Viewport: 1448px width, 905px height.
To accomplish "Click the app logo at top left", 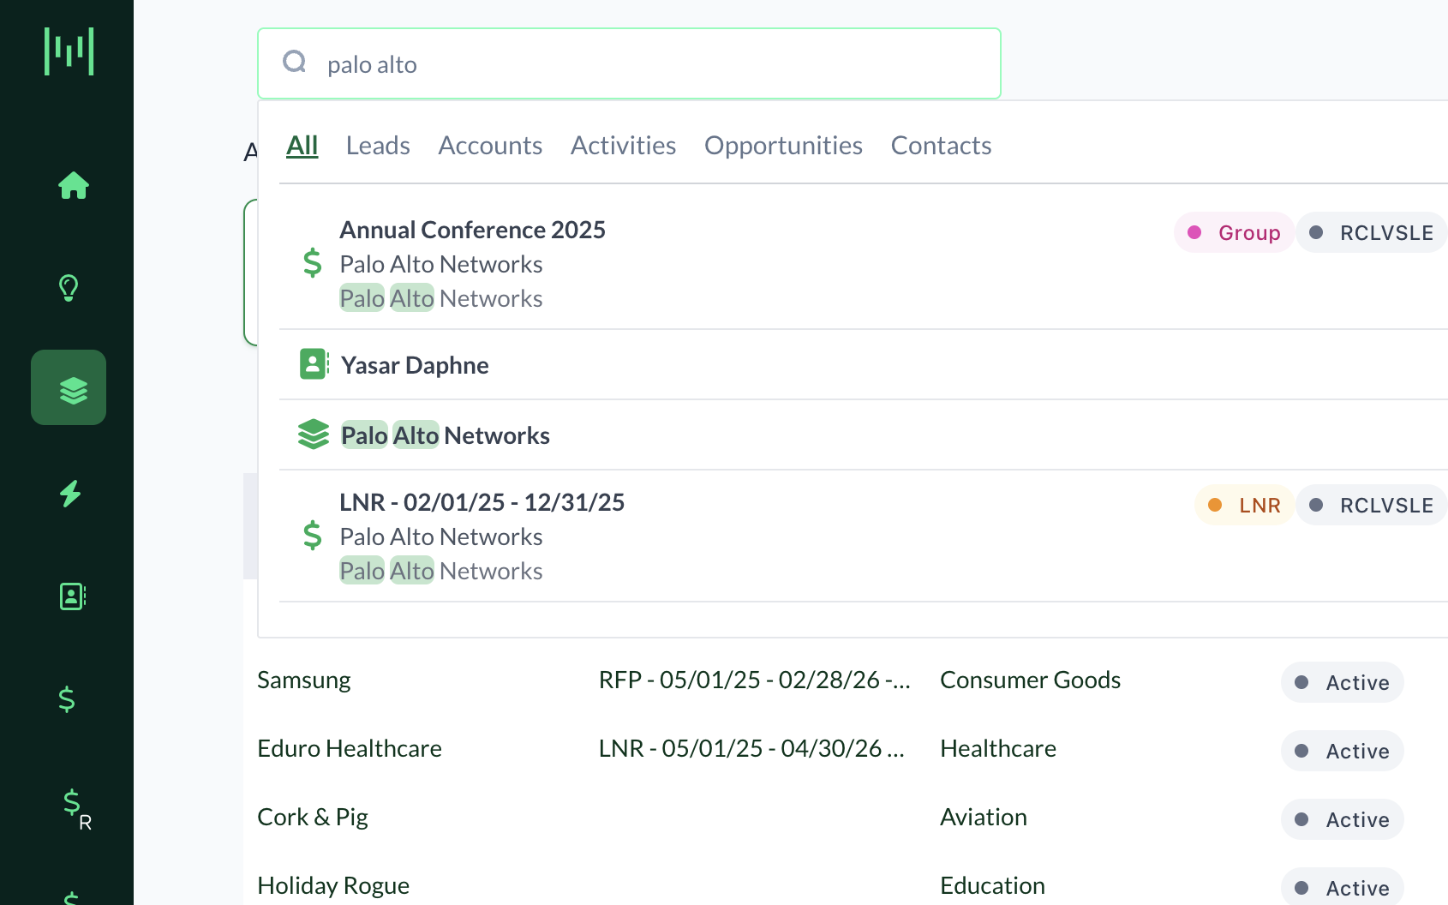I will tap(69, 51).
